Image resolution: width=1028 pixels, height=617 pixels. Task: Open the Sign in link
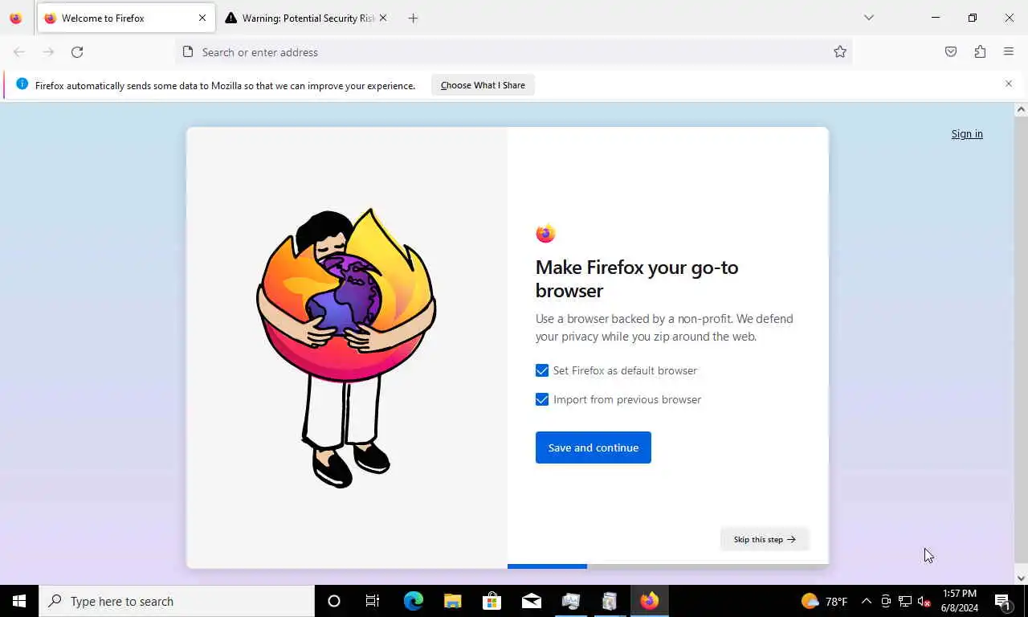[x=967, y=134]
